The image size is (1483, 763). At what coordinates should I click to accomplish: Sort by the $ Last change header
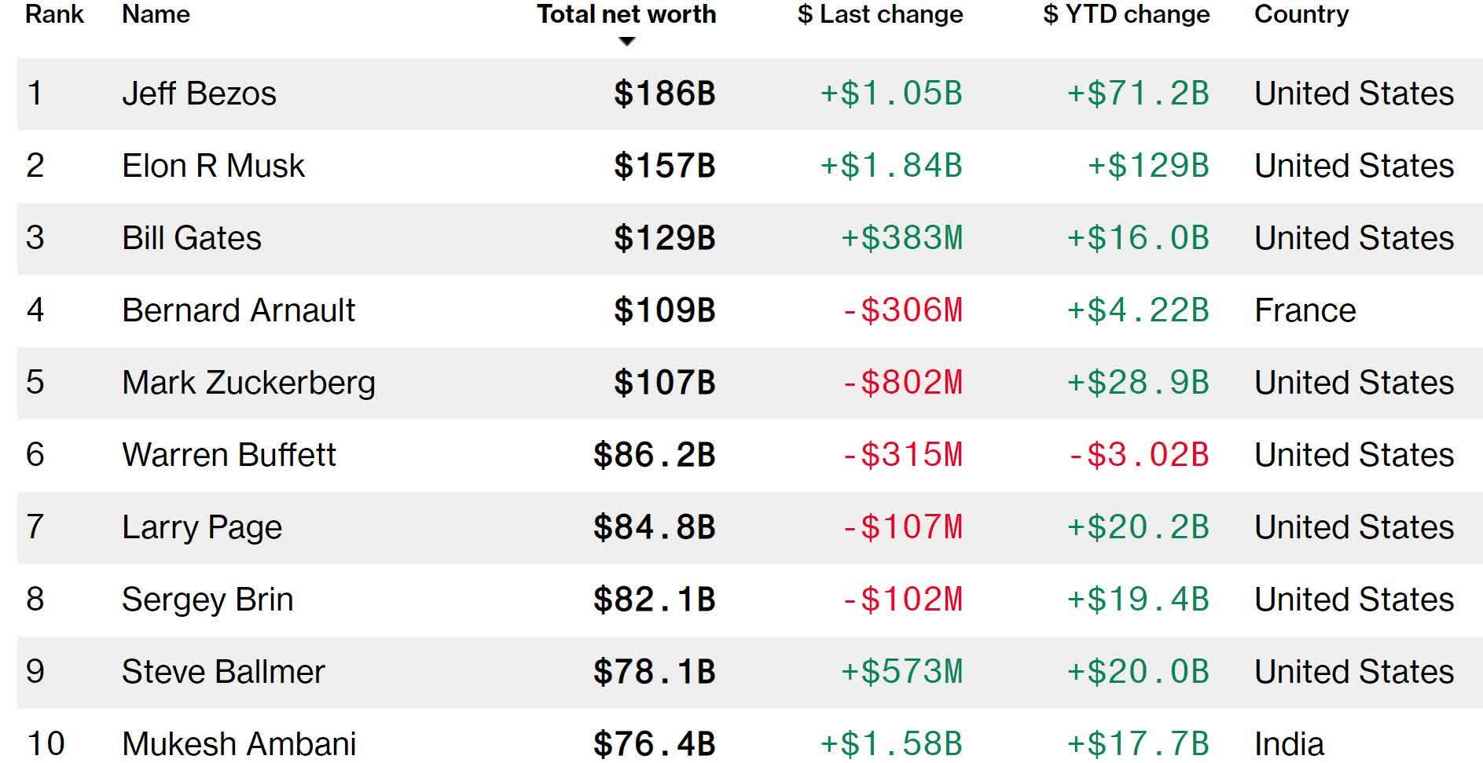coord(880,14)
